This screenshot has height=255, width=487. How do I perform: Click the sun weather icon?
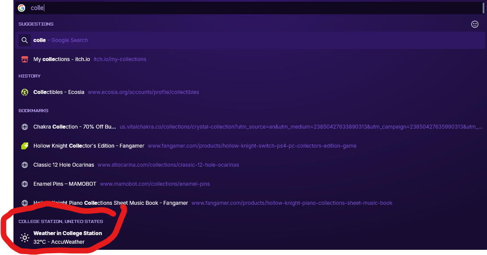pyautogui.click(x=25, y=238)
